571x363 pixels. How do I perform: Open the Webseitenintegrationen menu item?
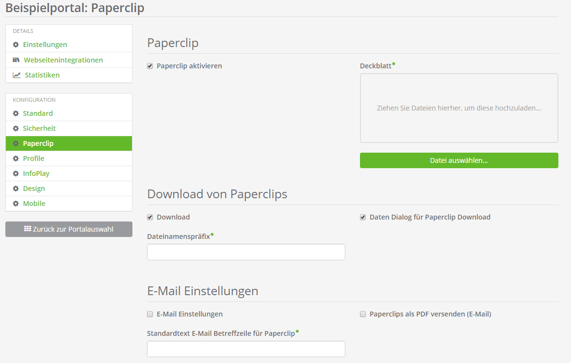[x=63, y=60]
